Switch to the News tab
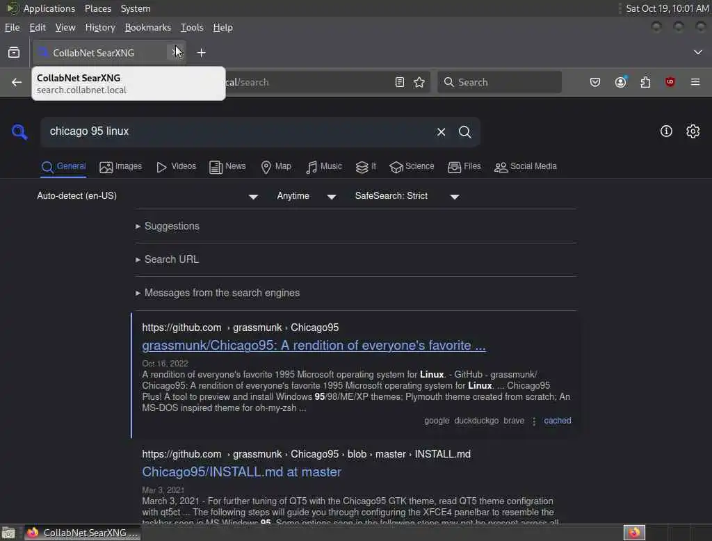The width and height of the screenshot is (712, 541). click(227, 167)
